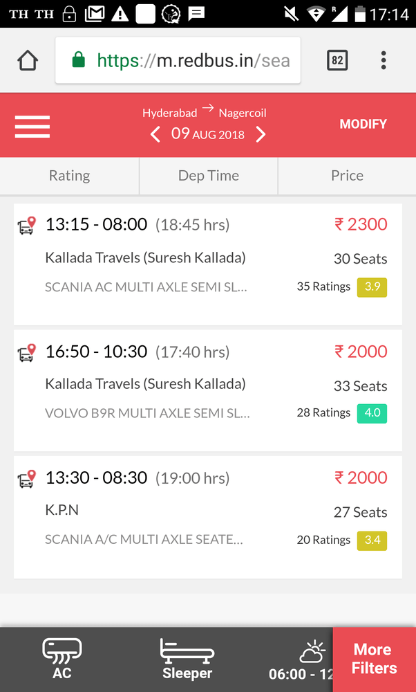
Task: Open More Filters panel
Action: point(373,659)
